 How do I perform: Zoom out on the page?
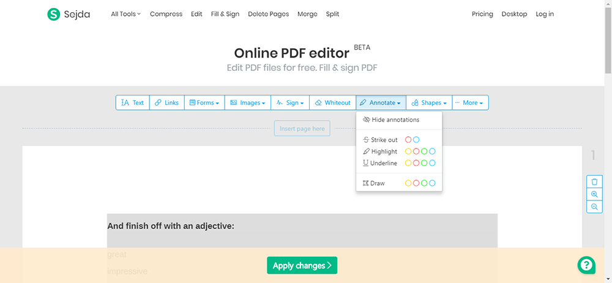[594, 207]
